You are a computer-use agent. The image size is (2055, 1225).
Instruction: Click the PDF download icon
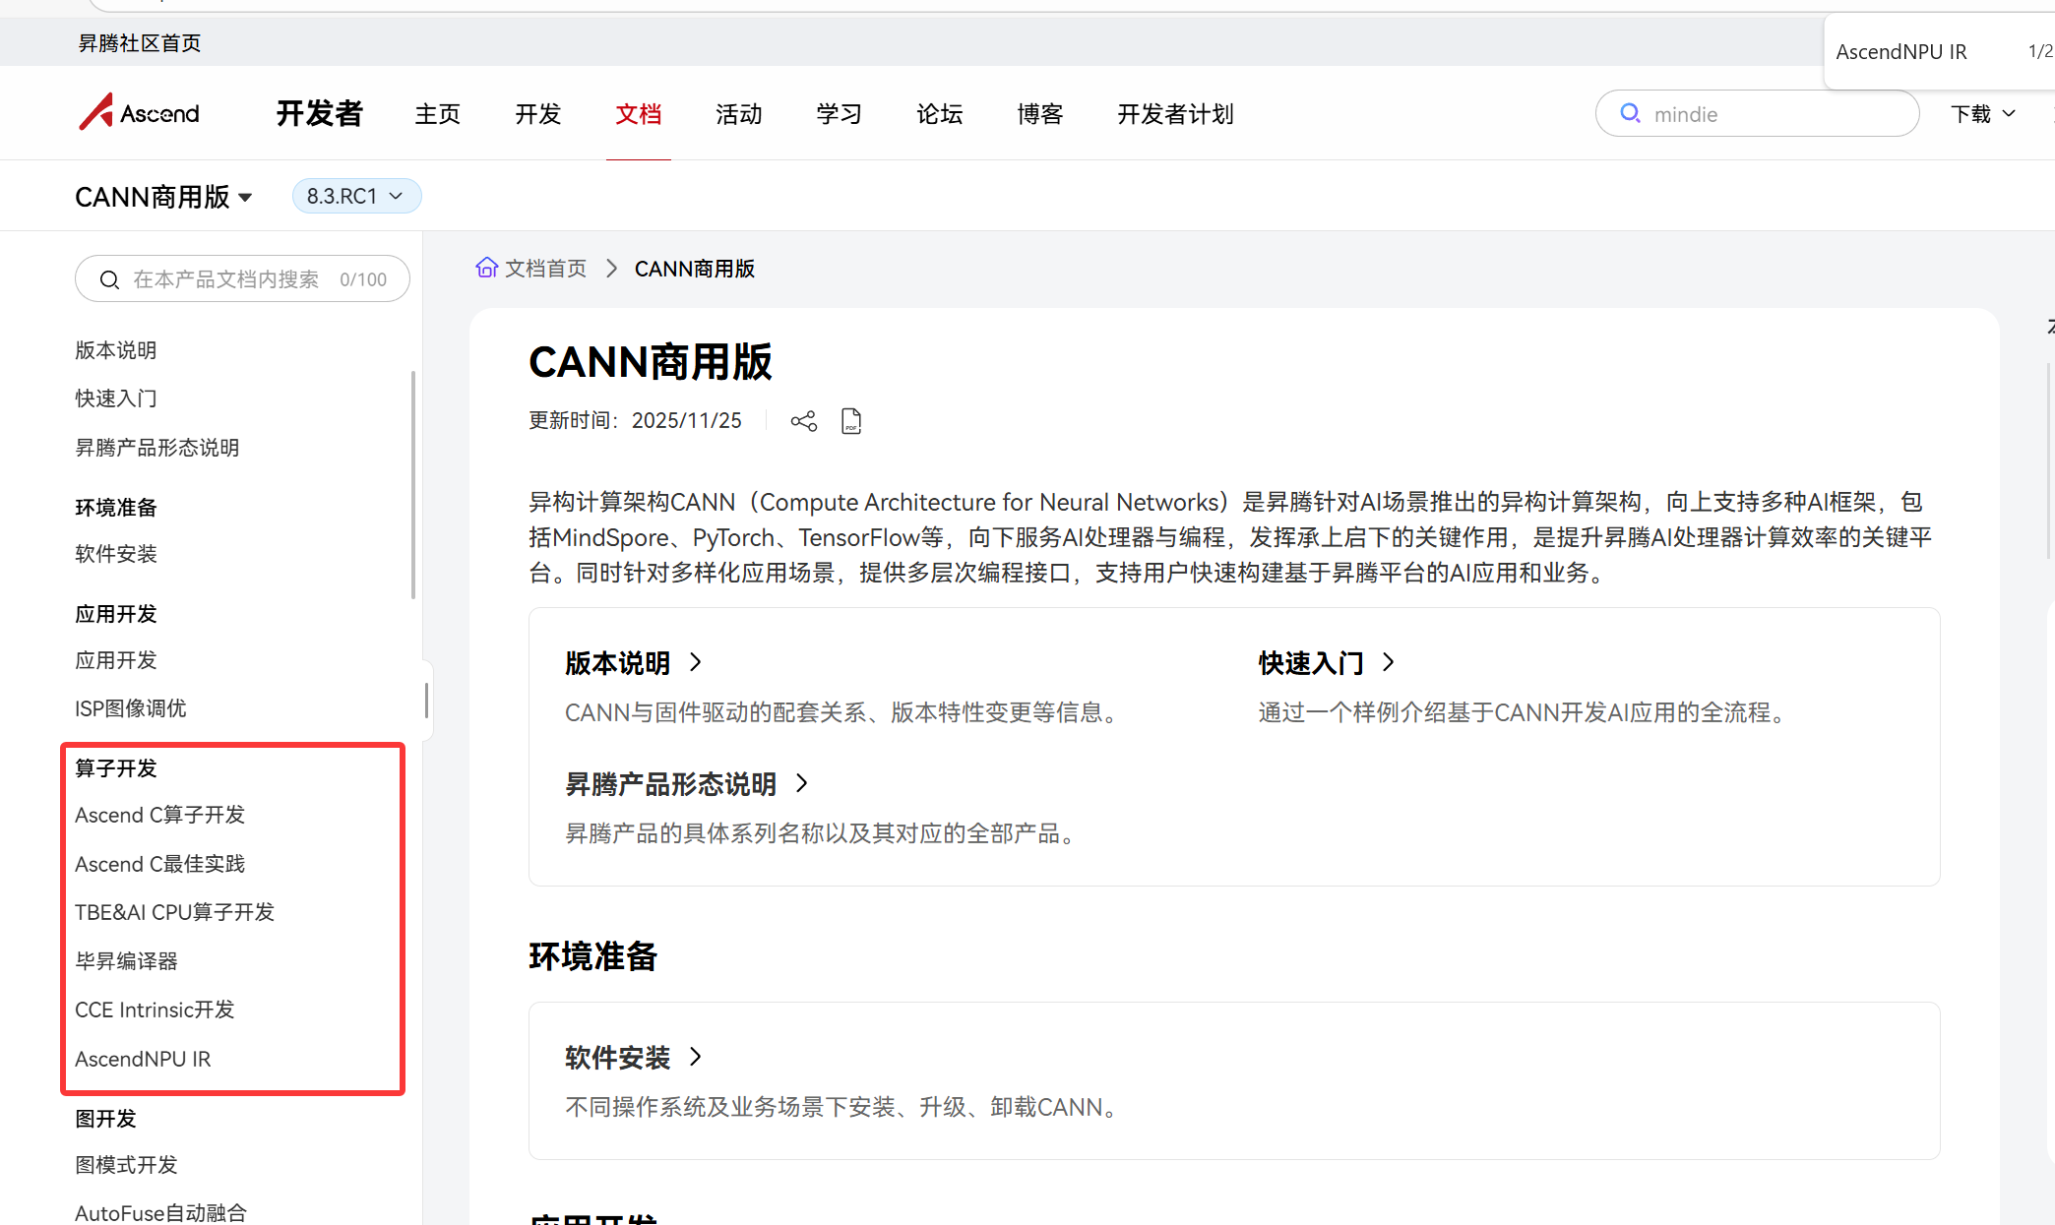(851, 421)
